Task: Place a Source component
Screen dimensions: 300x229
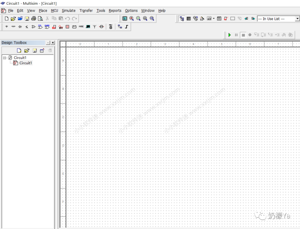Action: pos(7,27)
